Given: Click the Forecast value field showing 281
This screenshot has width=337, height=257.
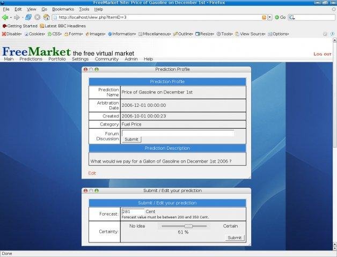Looking at the screenshot, I should coord(133,211).
